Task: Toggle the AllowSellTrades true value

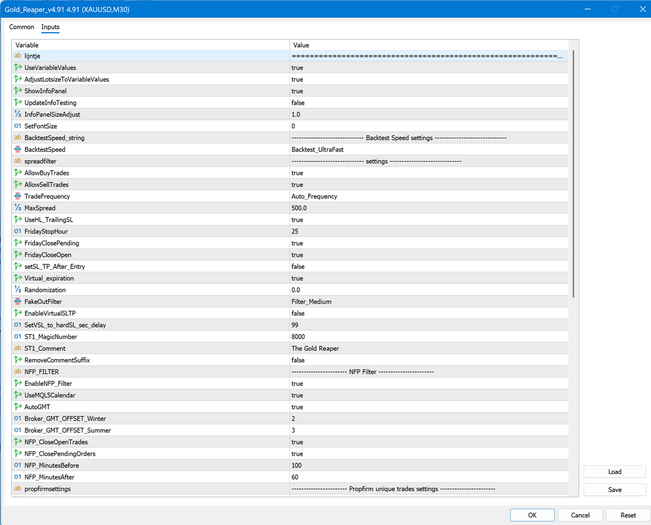Action: point(297,184)
